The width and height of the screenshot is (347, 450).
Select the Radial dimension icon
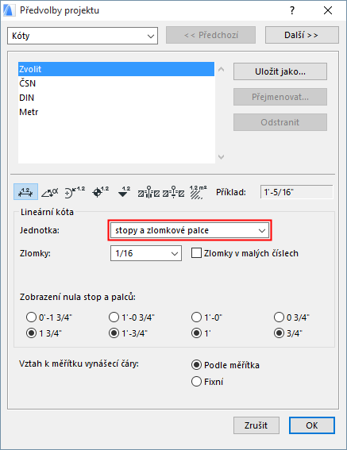coord(75,192)
